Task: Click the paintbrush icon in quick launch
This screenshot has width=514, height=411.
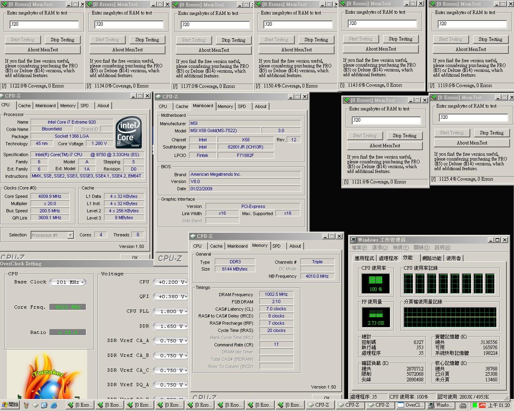Action: point(26,405)
